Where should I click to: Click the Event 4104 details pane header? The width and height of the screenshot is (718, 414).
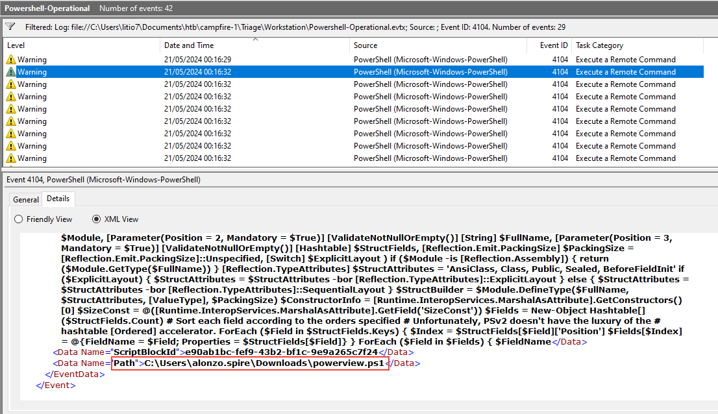(x=103, y=180)
